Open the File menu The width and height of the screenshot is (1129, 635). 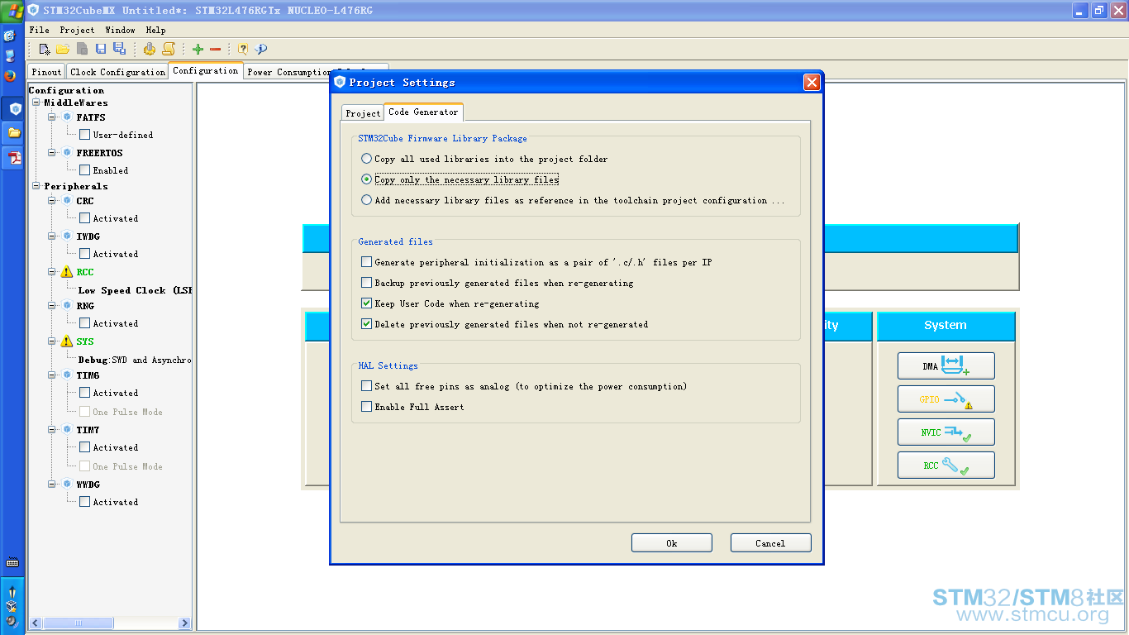click(x=39, y=30)
